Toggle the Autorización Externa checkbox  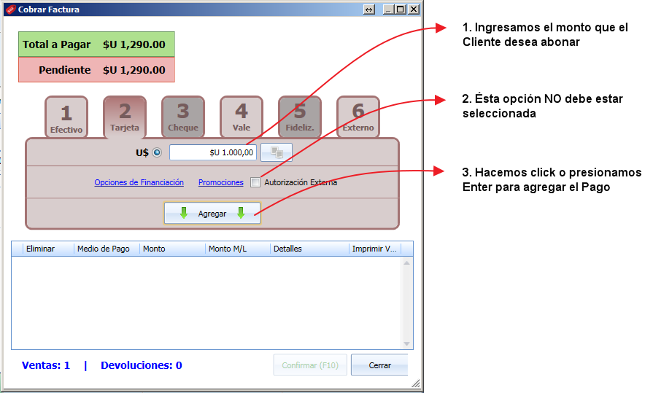click(x=255, y=182)
